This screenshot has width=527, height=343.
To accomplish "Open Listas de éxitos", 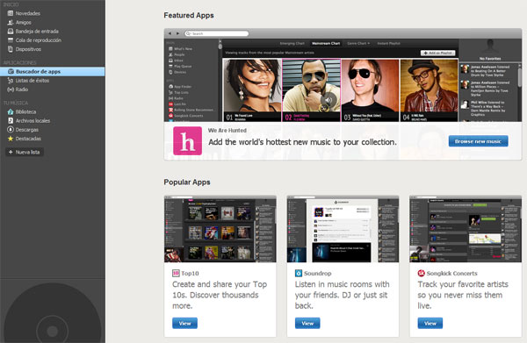I will (x=28, y=81).
